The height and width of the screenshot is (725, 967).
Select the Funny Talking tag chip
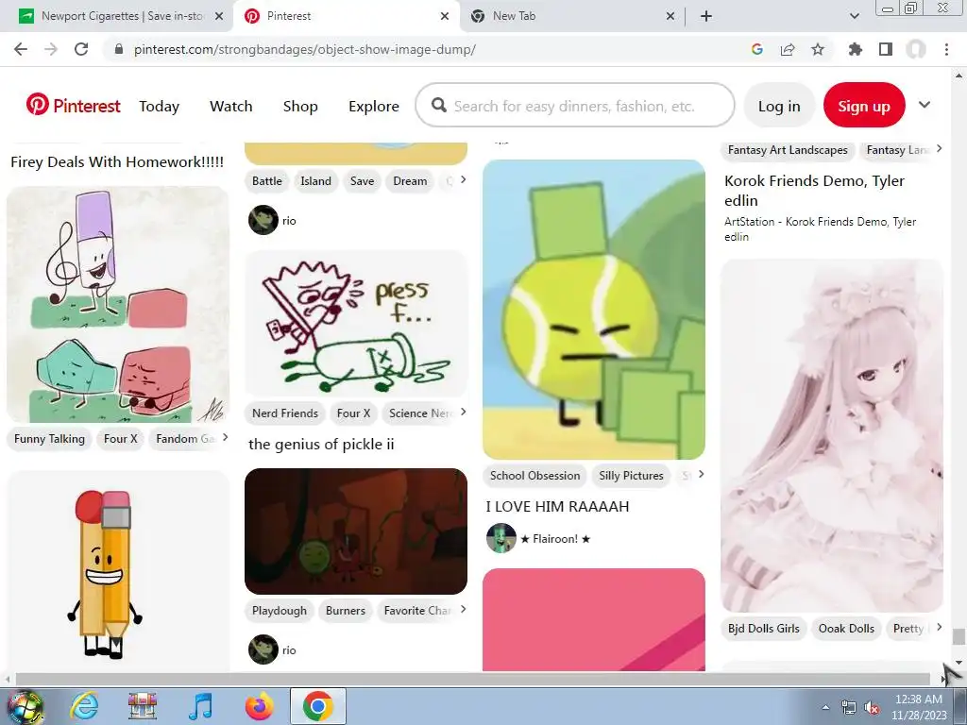coord(49,439)
